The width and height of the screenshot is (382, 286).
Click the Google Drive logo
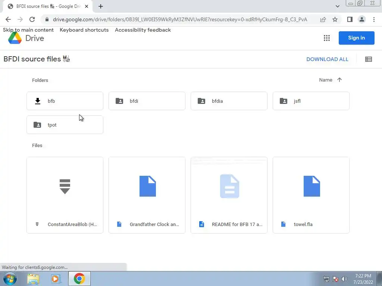[x=15, y=38]
